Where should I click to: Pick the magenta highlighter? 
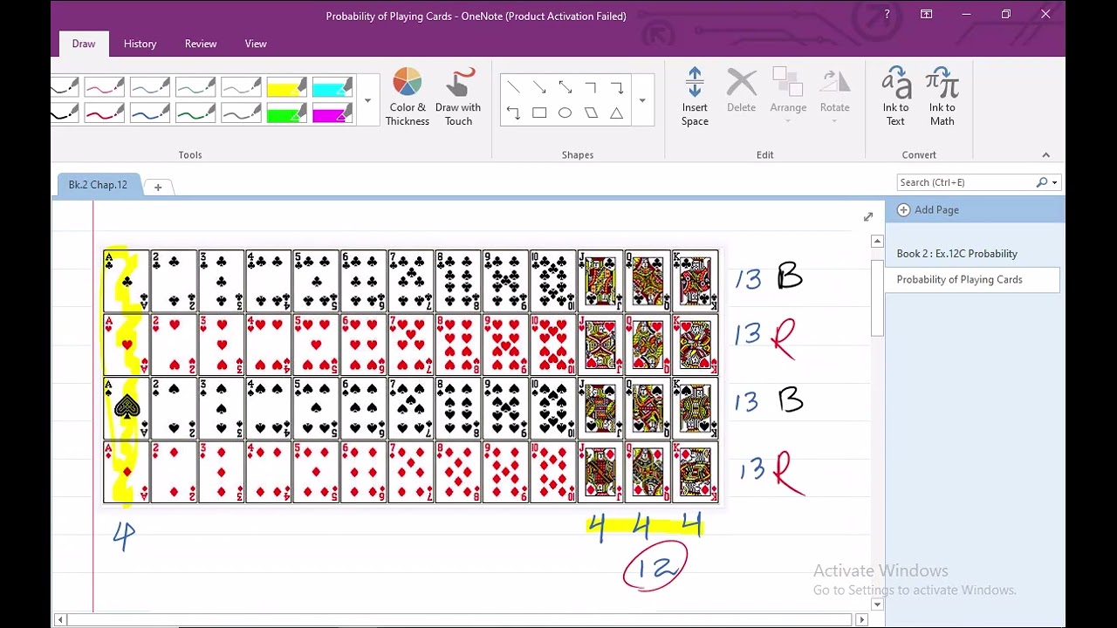point(332,113)
